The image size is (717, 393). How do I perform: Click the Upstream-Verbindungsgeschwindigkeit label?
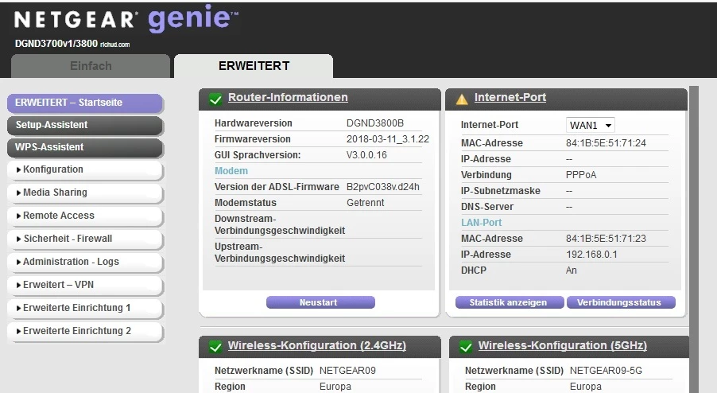280,252
